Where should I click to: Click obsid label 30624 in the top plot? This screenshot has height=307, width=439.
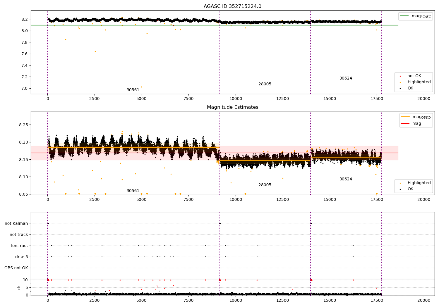346,78
